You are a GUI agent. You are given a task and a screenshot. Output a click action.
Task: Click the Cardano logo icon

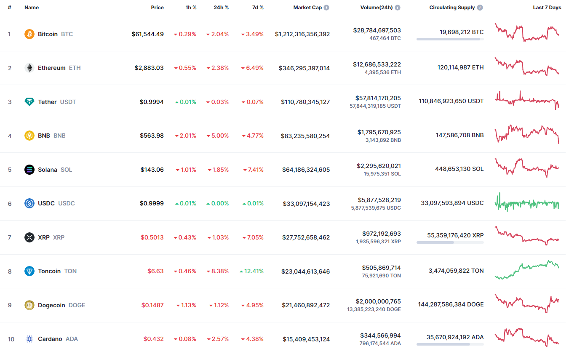pos(29,339)
